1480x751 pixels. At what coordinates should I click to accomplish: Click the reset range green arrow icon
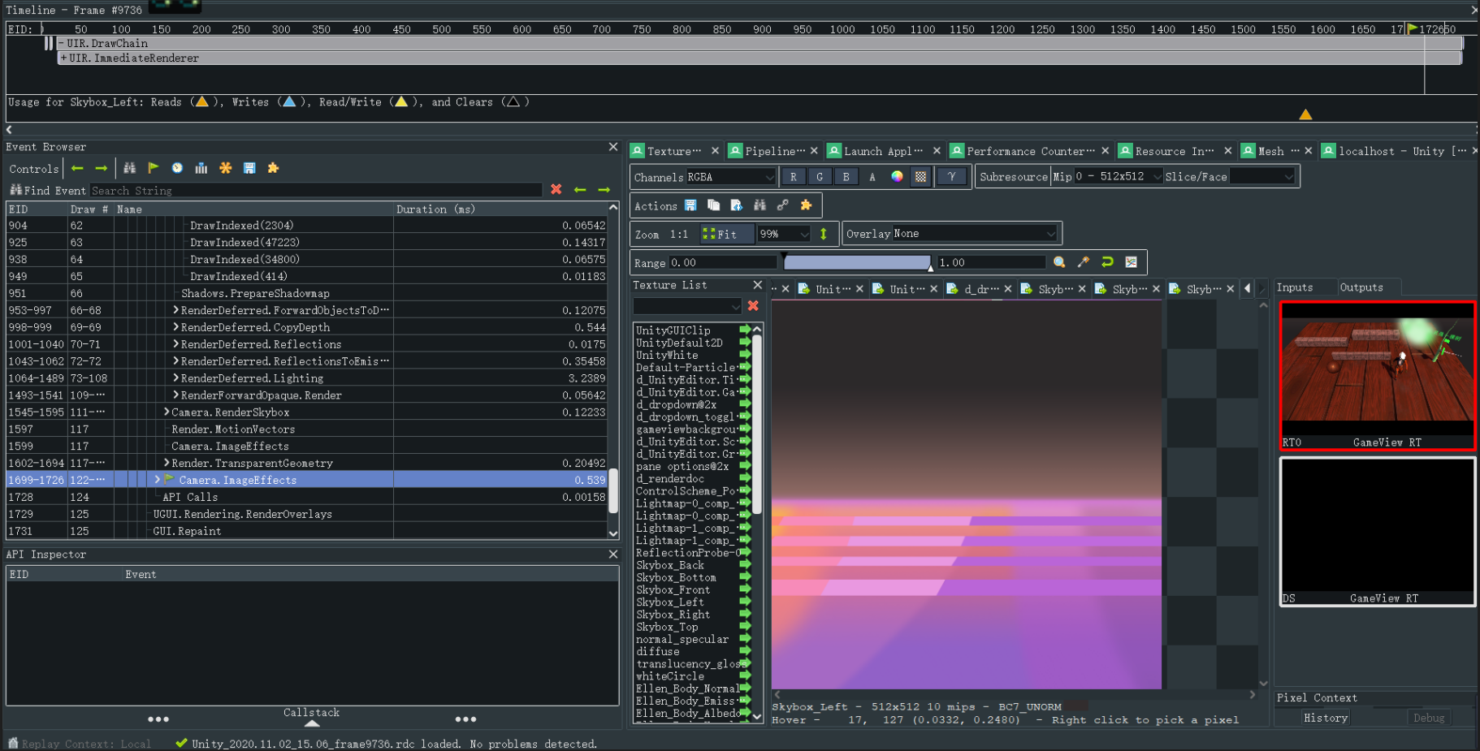pos(1107,262)
